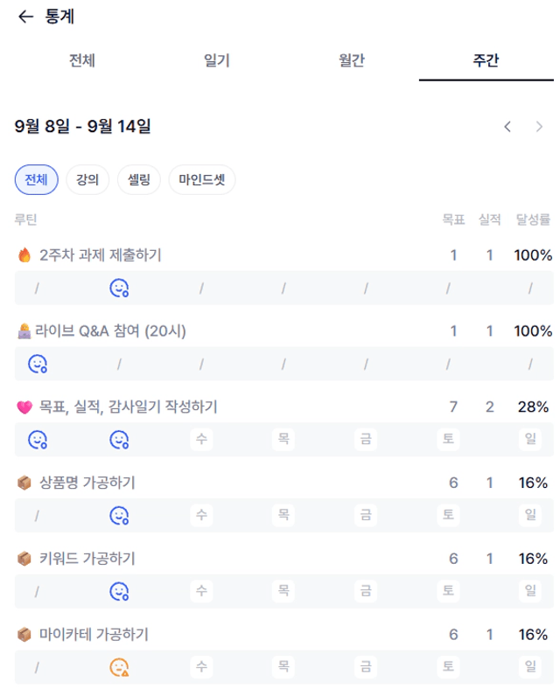Screen dimensions: 560x689
Task: Click blue smiley icon under 2주차 과제 제출하기
Action: (119, 288)
